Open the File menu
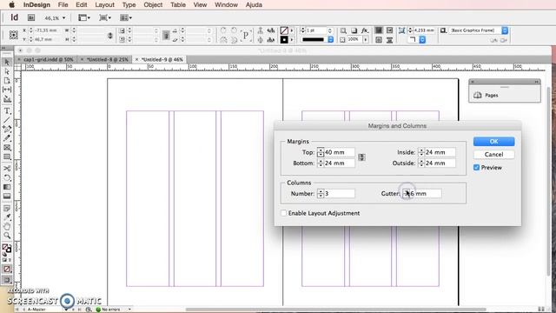Screen dimensions: 556x313 click(x=63, y=4)
